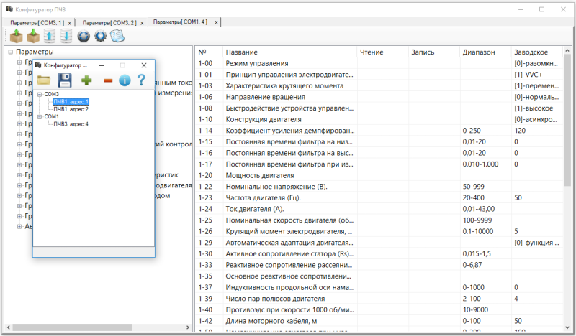Collapse the COM1 node in device tree
Image resolution: width=576 pixels, height=336 pixels.
tap(40, 116)
